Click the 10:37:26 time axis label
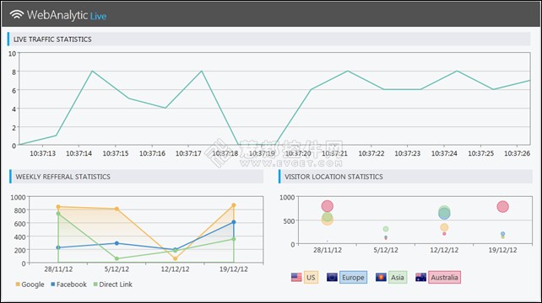The image size is (542, 303). tap(518, 153)
